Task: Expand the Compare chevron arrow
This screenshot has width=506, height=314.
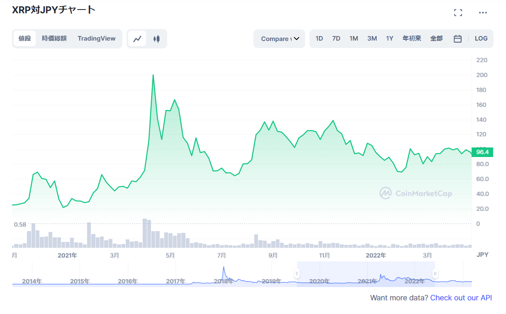Action: 296,38
